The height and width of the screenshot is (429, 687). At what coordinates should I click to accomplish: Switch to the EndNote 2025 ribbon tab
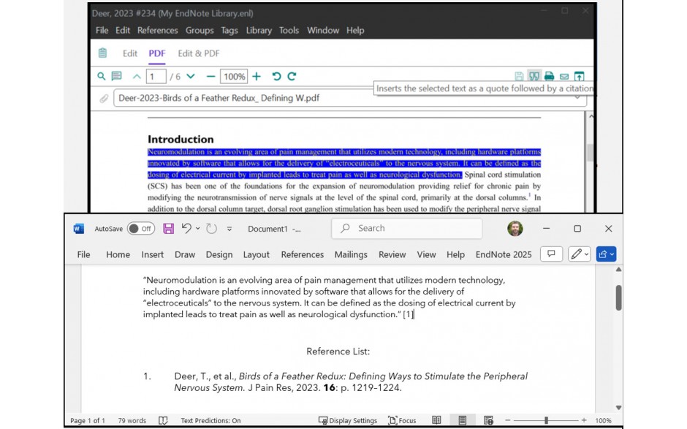pyautogui.click(x=504, y=254)
